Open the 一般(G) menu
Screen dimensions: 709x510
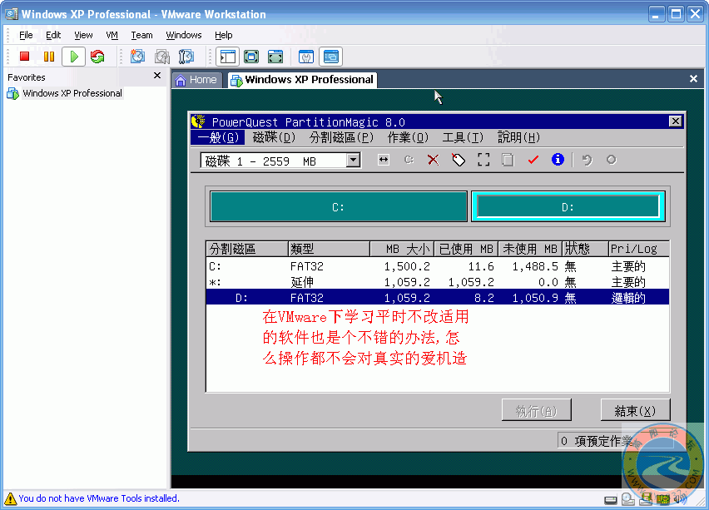point(218,137)
